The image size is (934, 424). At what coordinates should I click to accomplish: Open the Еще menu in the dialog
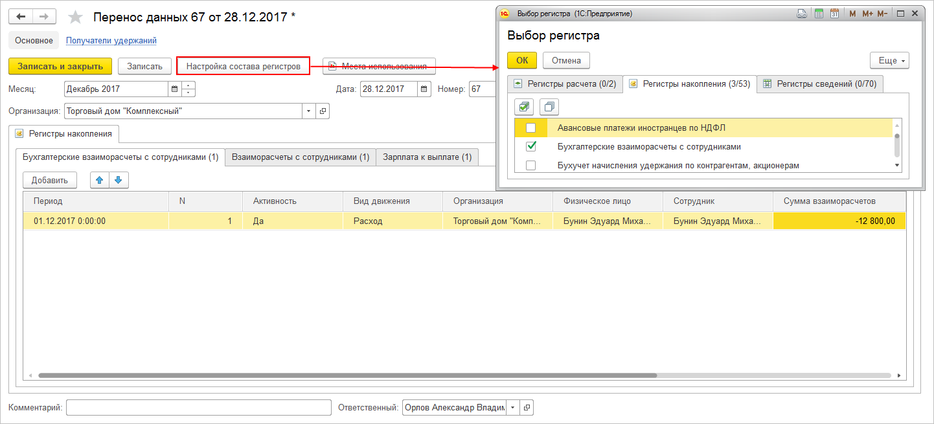click(889, 60)
